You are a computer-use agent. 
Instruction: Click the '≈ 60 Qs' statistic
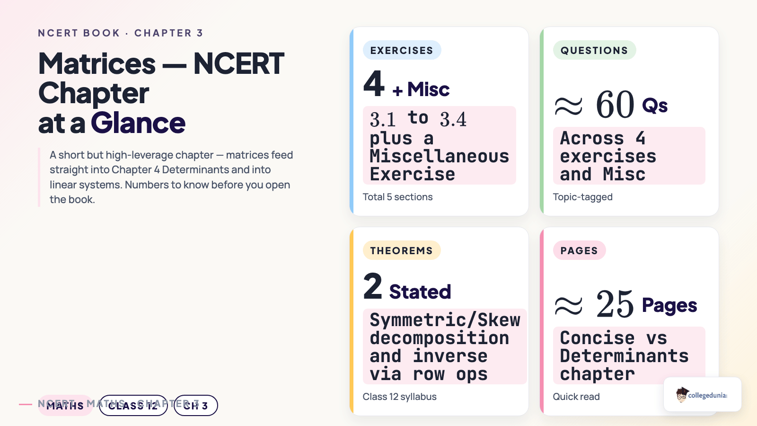(611, 104)
